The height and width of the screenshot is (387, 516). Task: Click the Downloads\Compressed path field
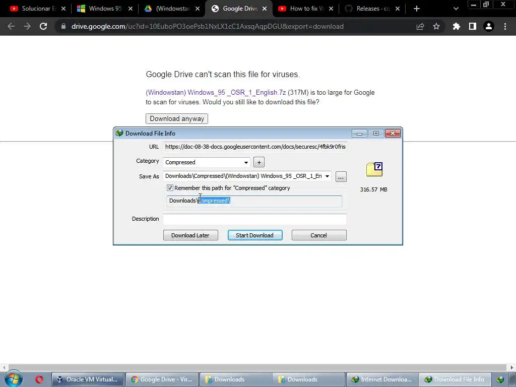[x=254, y=201]
